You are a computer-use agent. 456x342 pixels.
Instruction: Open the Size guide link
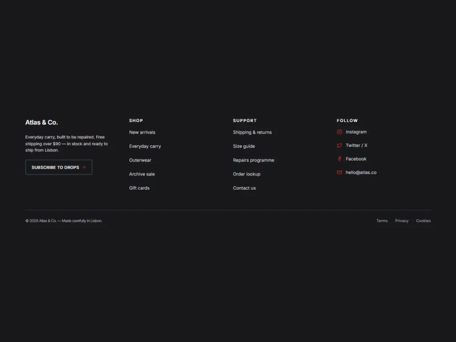(x=244, y=146)
